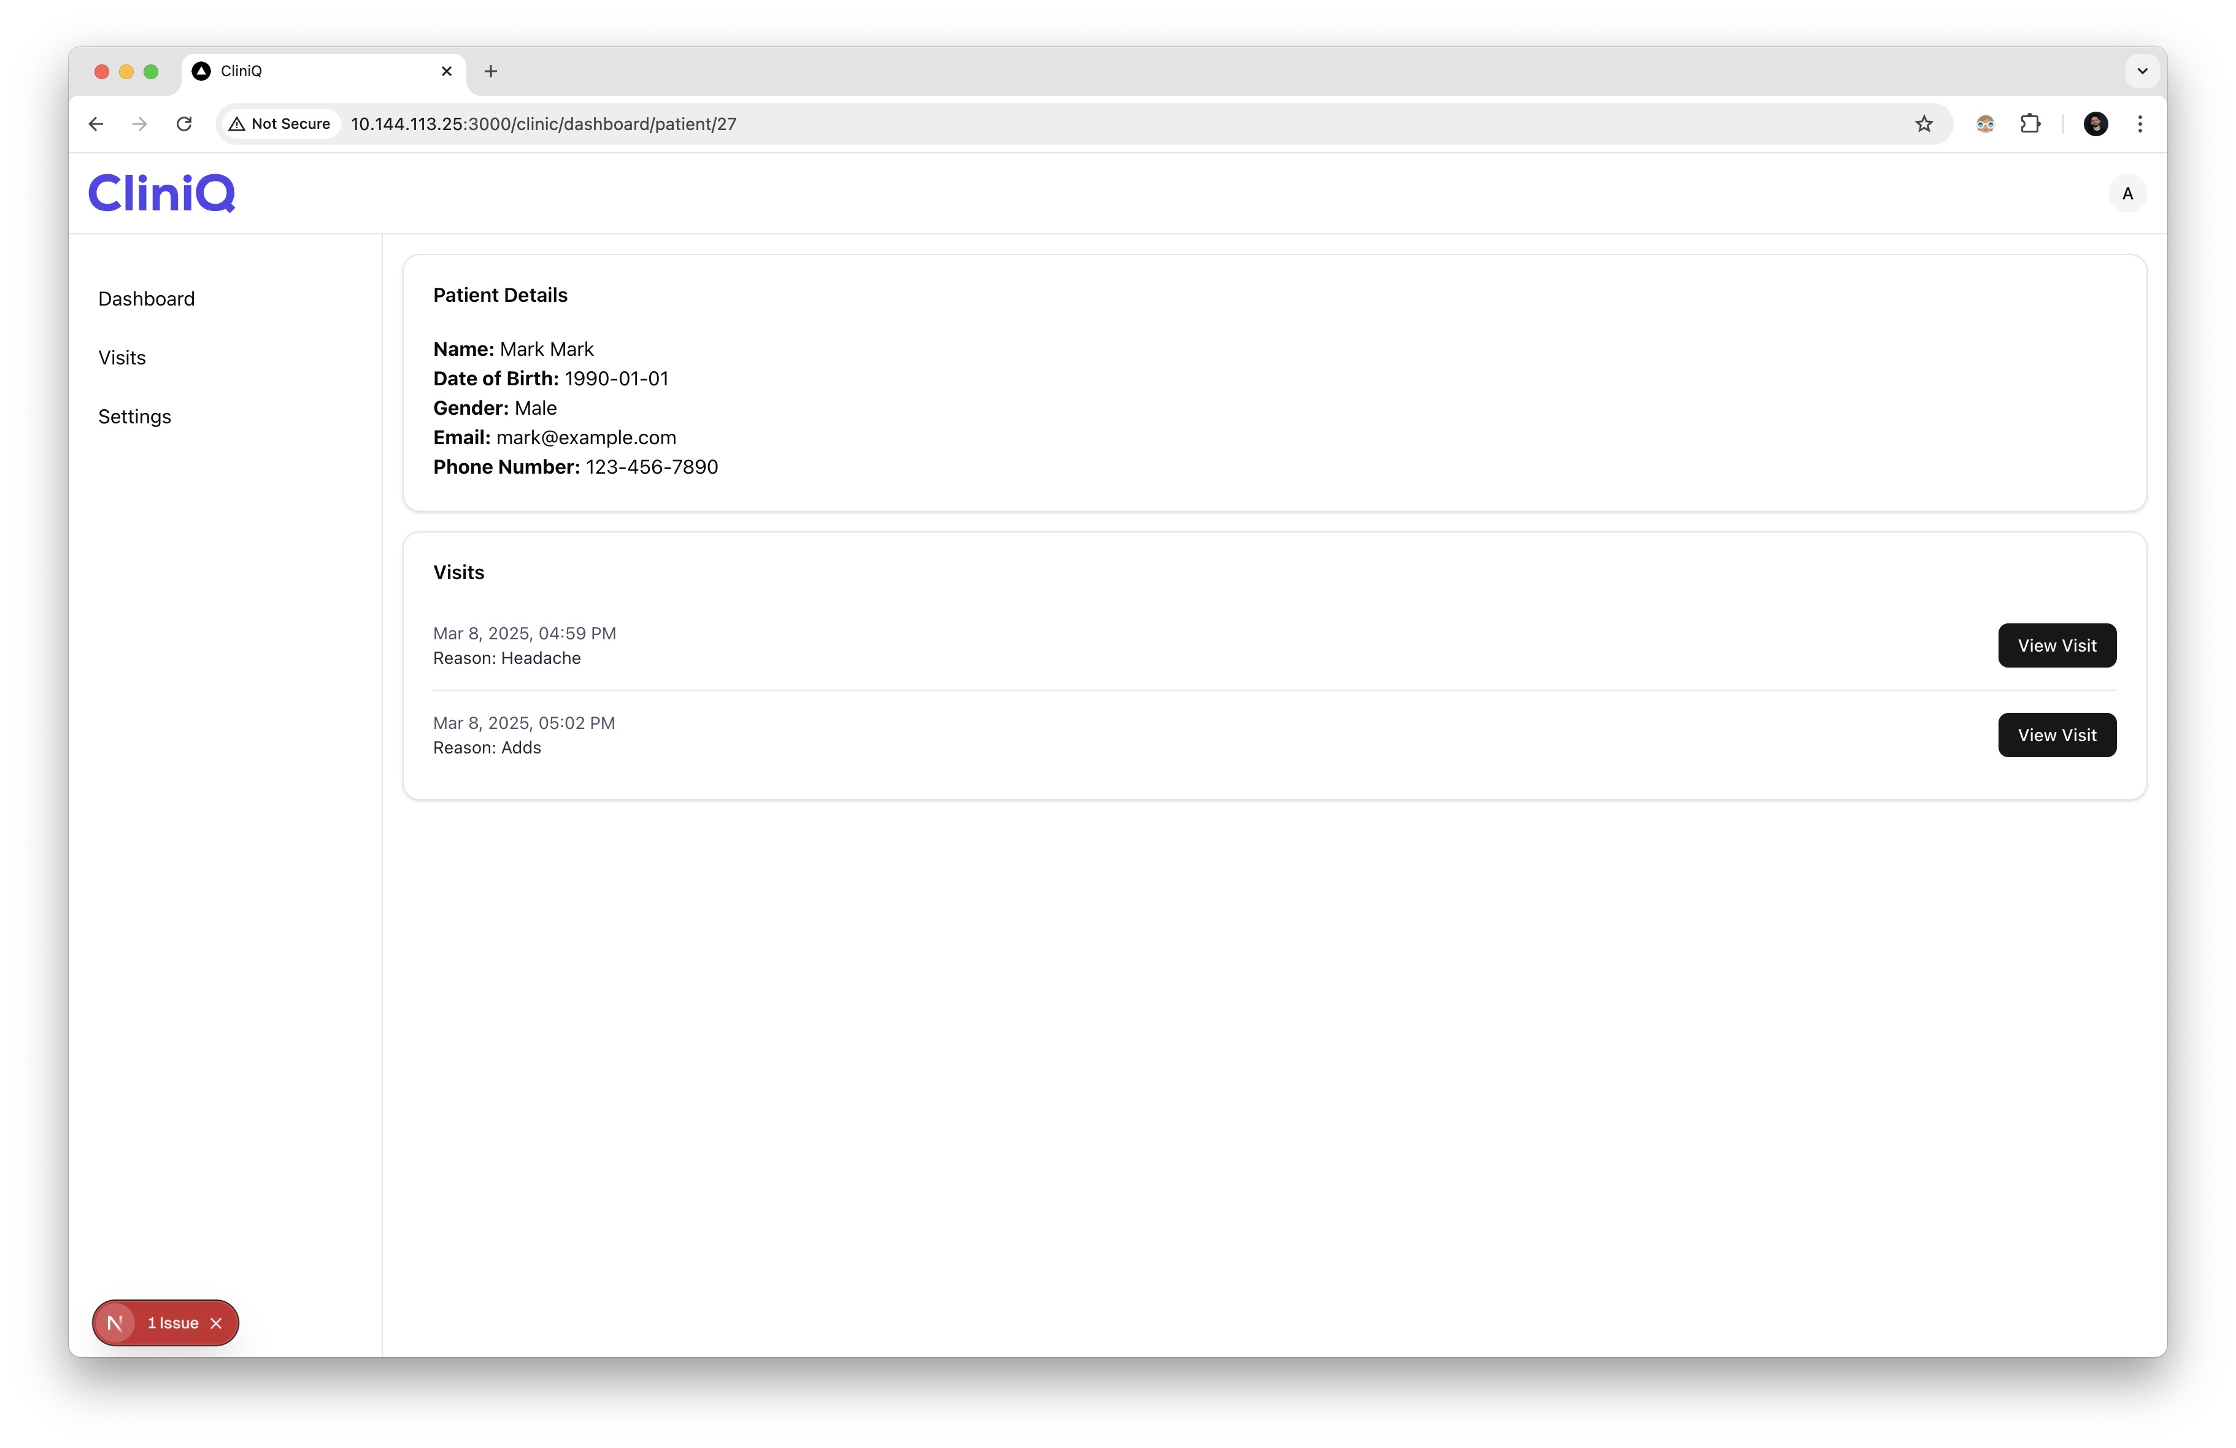
Task: Click the Not Secure site info chip
Action: point(280,124)
